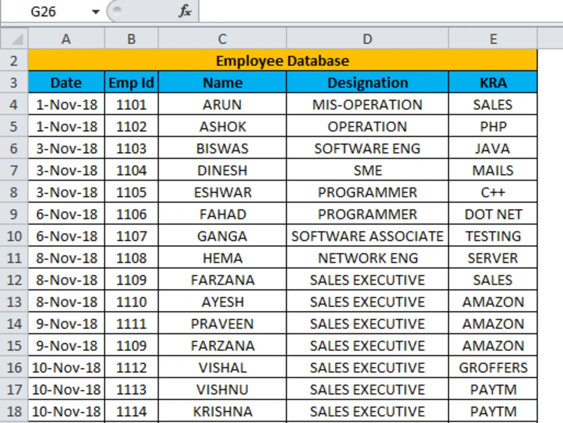Click the date cell in row 16

66,367
